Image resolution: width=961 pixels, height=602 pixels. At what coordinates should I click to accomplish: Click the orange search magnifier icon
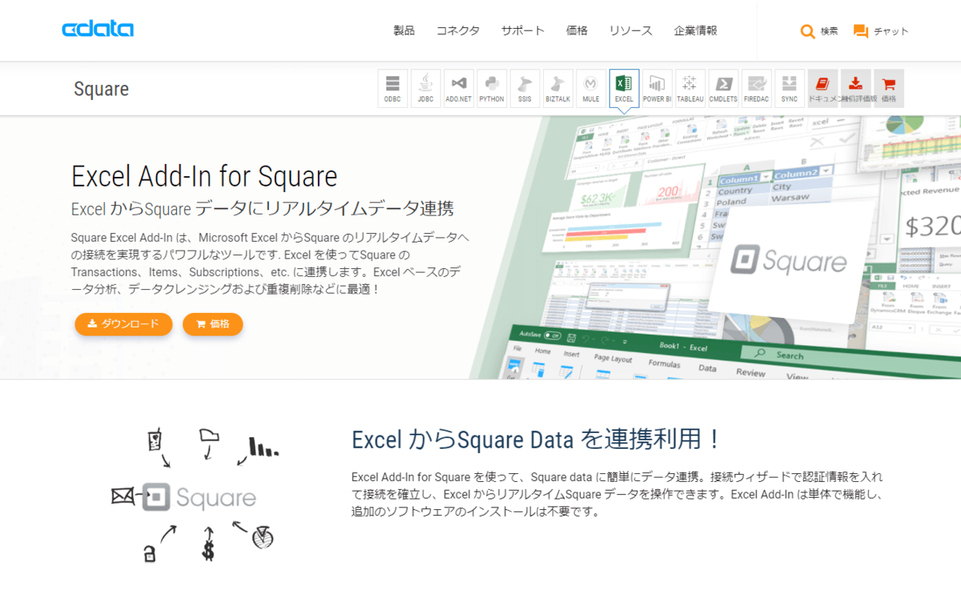pyautogui.click(x=808, y=31)
